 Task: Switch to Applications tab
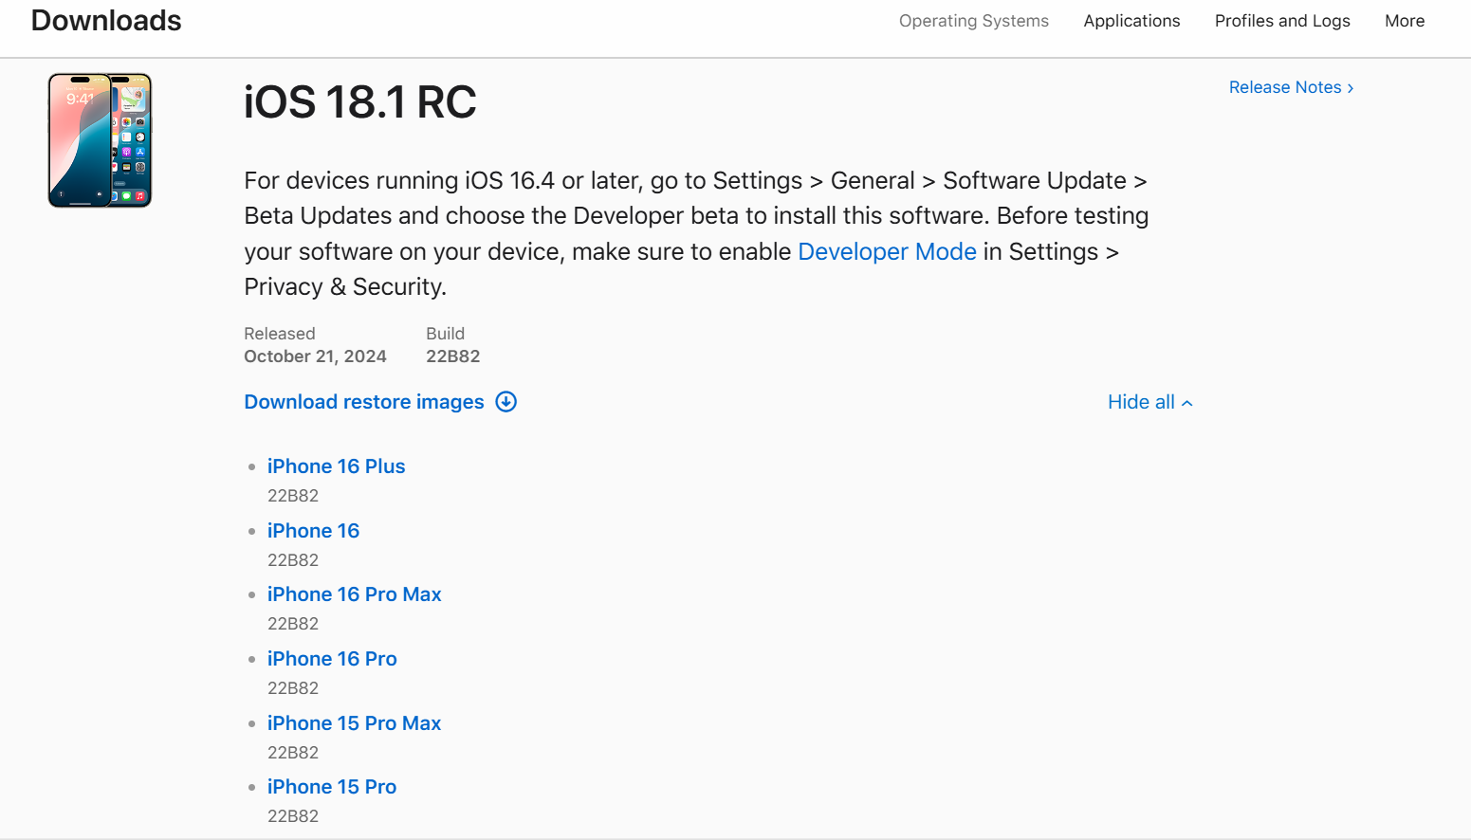tap(1131, 21)
